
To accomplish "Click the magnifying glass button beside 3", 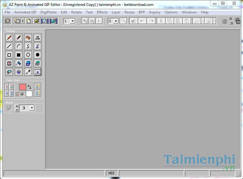I will point(124,21).
